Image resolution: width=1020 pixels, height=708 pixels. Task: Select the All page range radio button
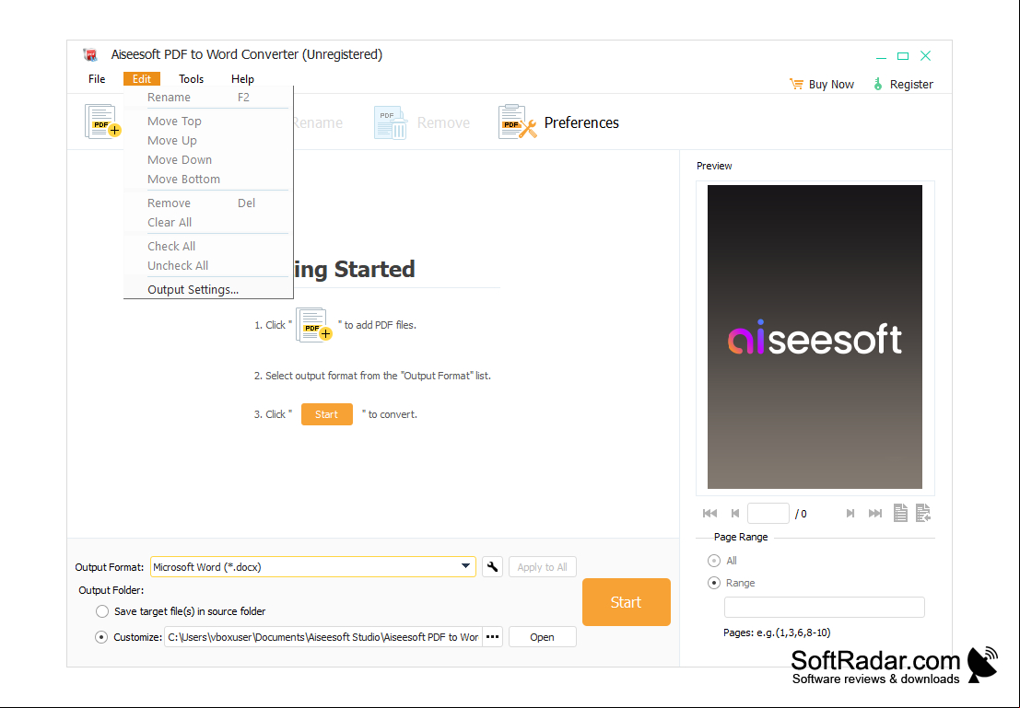tap(713, 561)
